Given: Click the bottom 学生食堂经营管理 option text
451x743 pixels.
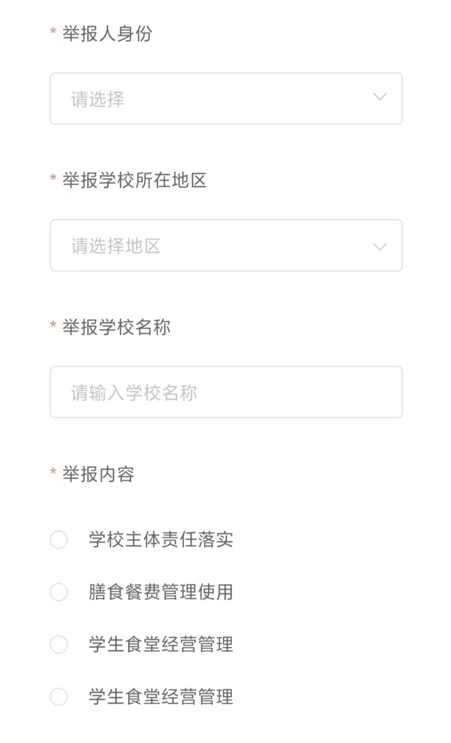Looking at the screenshot, I should 161,697.
